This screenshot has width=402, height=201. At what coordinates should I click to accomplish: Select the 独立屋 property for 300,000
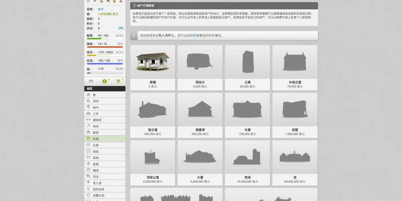(x=153, y=115)
